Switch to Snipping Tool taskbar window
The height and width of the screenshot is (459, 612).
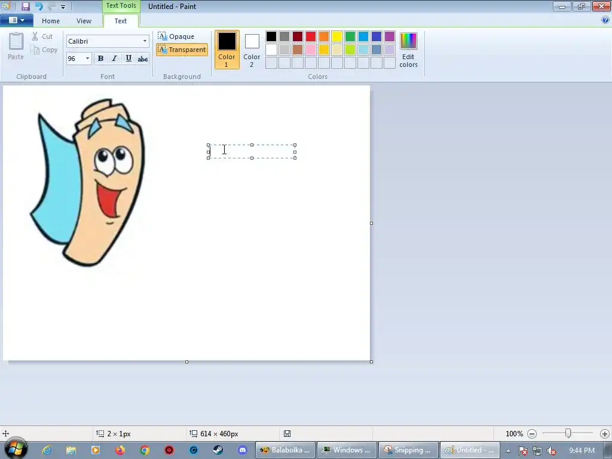408,450
